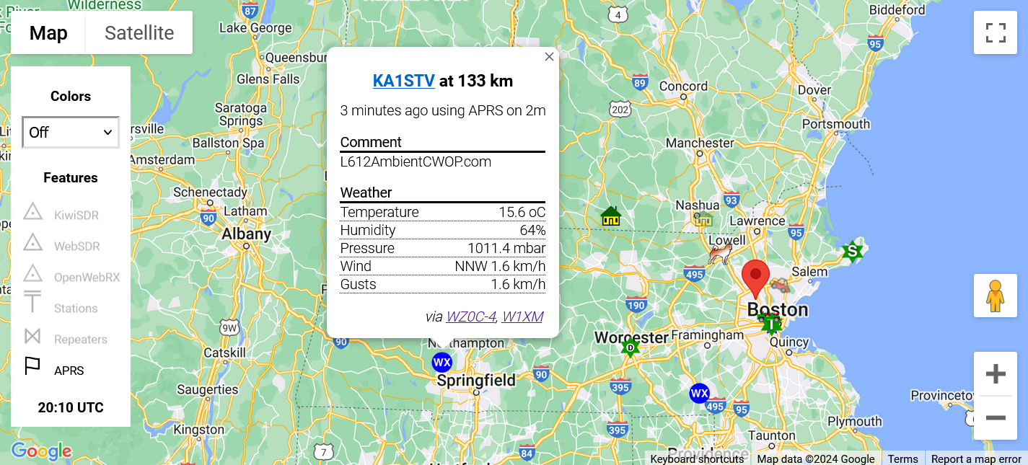Select the Map view tab
Image resolution: width=1028 pixels, height=465 pixels.
coord(48,33)
